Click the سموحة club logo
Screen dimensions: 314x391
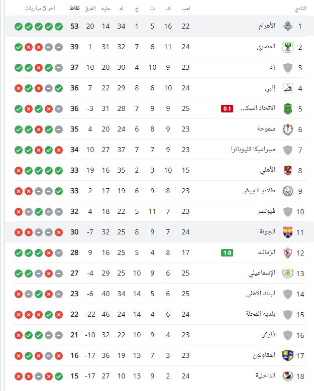tap(288, 129)
